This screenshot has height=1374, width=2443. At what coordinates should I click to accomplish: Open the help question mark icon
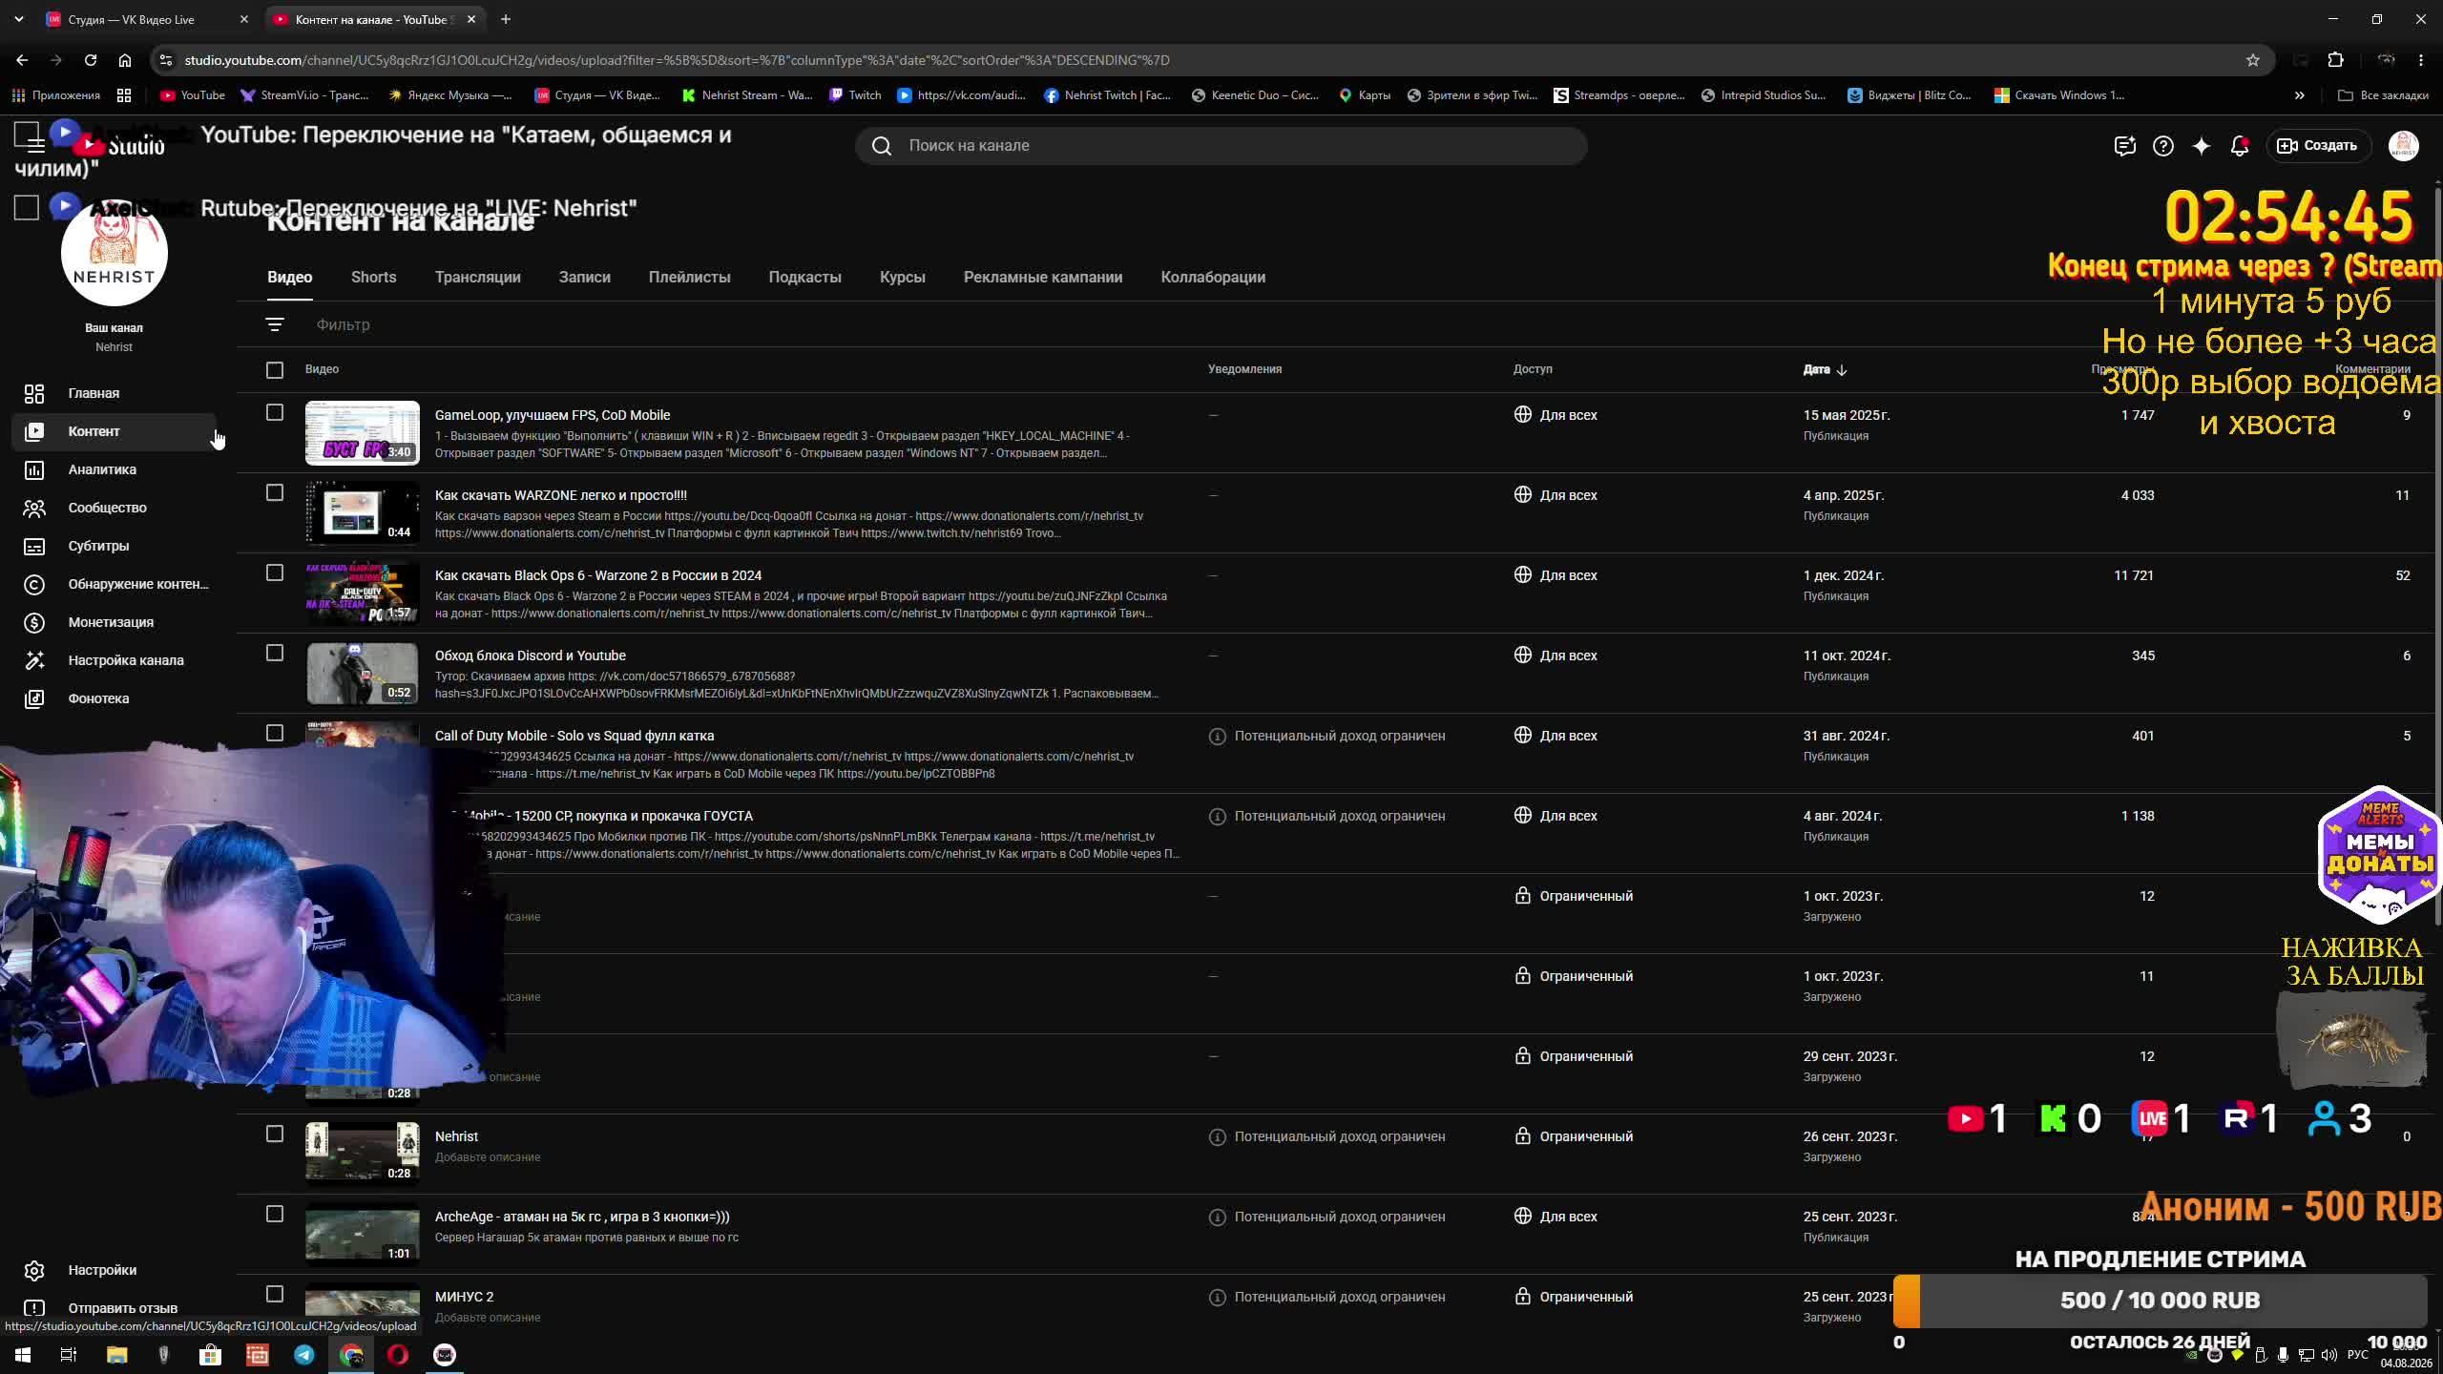(2163, 146)
